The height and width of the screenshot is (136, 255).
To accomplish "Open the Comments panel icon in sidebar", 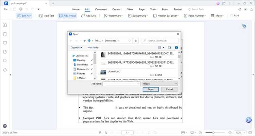I will point(5,43).
